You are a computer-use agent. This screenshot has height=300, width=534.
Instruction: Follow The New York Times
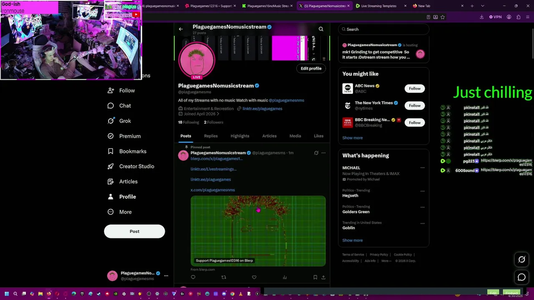pos(415,105)
